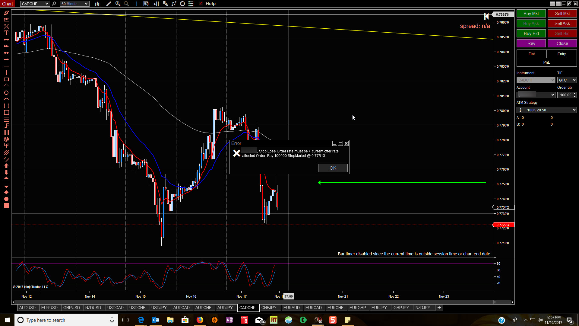Expand the CADCHF instrument dropdown
The width and height of the screenshot is (579, 326).
point(46,4)
